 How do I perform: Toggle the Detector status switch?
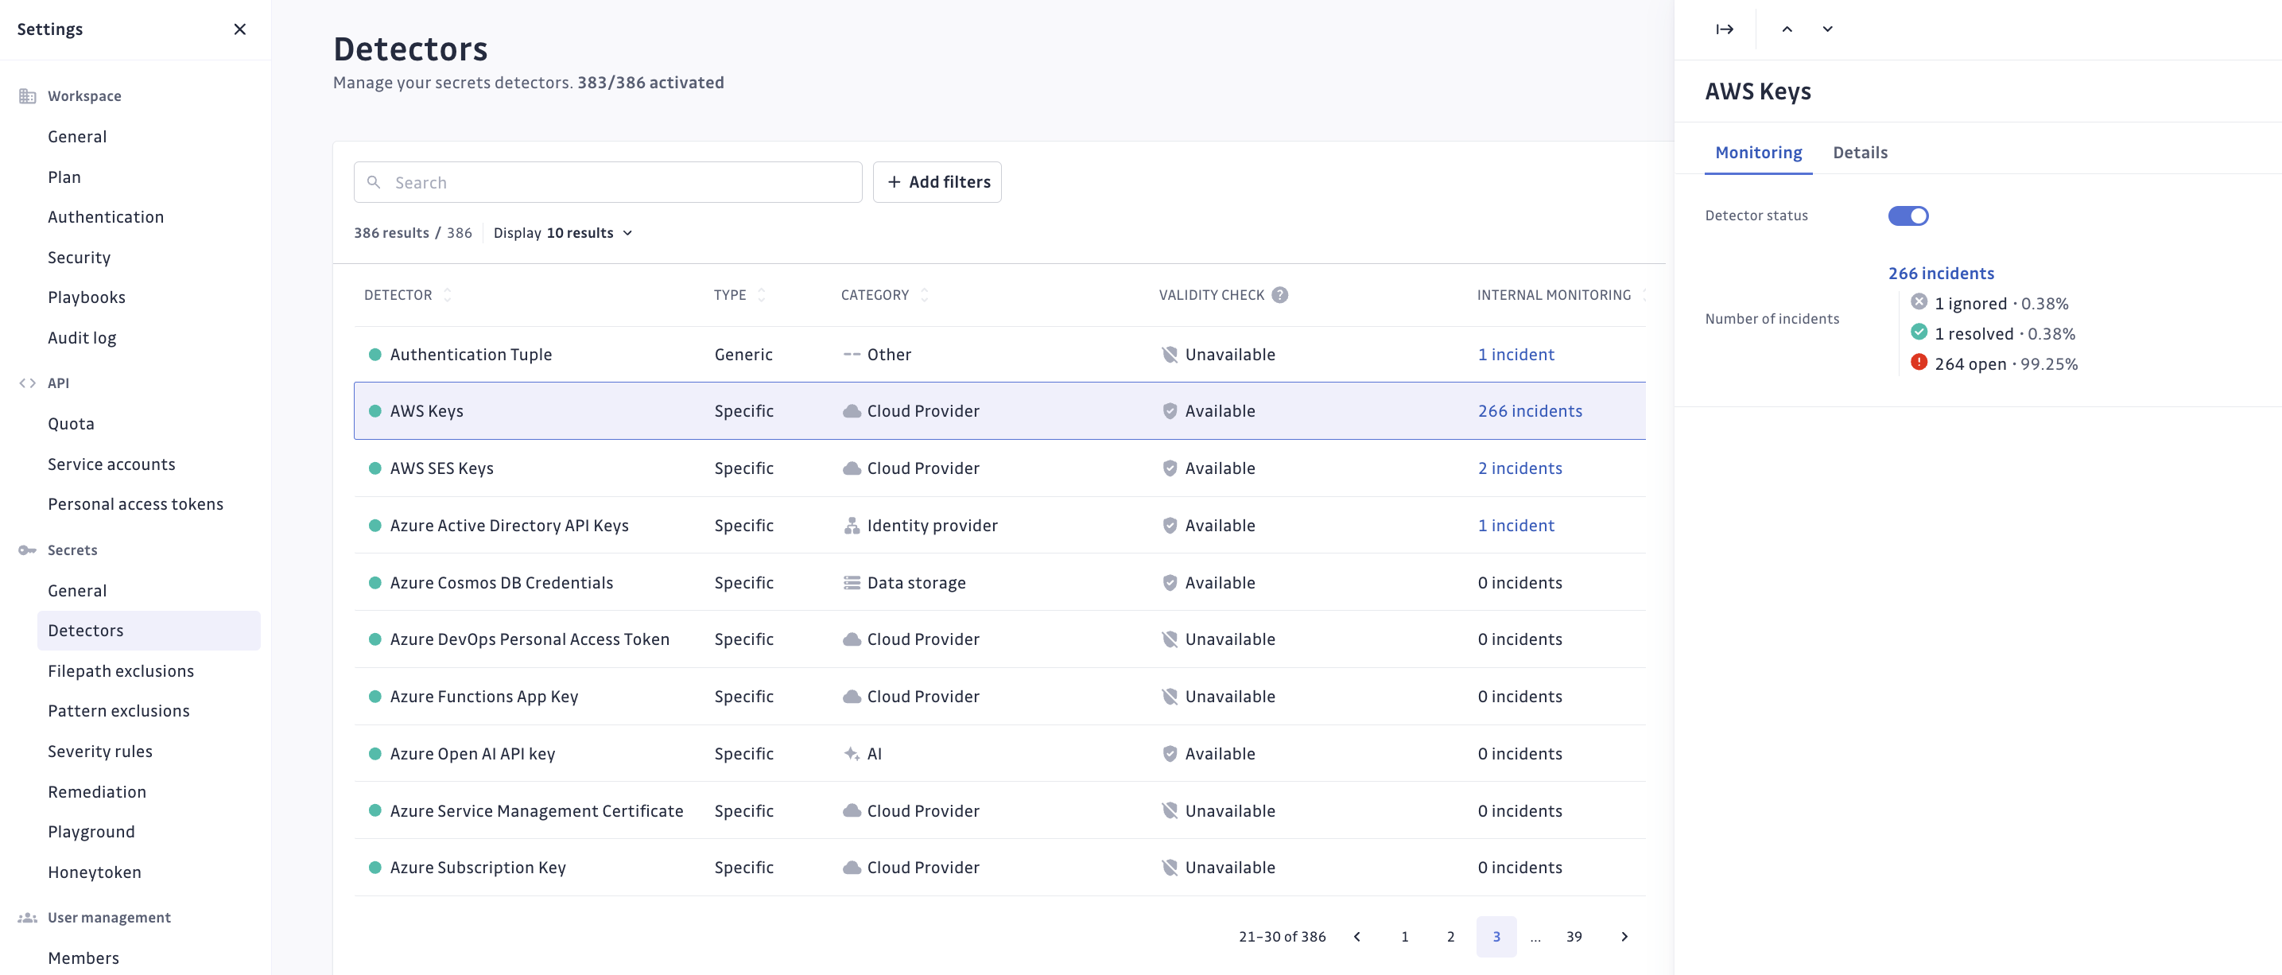point(1908,216)
